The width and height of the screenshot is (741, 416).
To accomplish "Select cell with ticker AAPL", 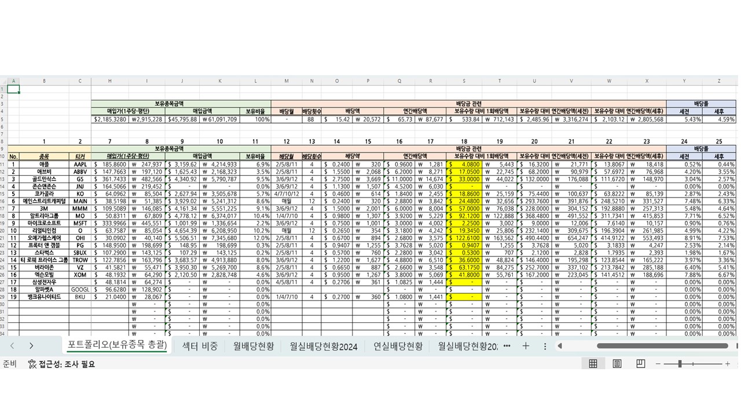I will (x=80, y=164).
